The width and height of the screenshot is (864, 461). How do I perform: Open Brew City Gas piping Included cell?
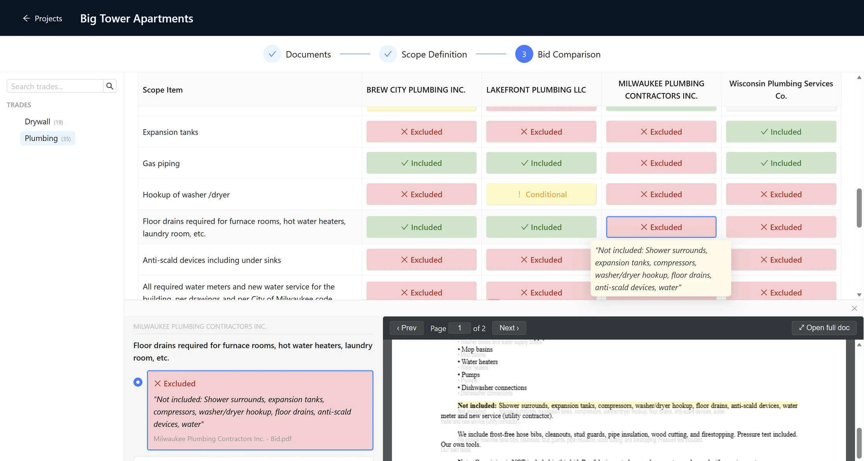point(421,163)
